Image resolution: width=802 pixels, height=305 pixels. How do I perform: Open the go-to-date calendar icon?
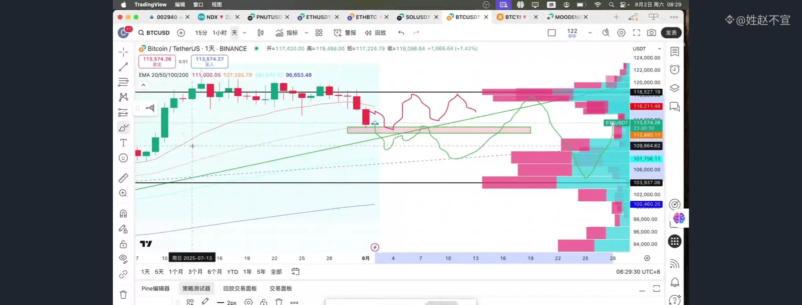(x=295, y=271)
